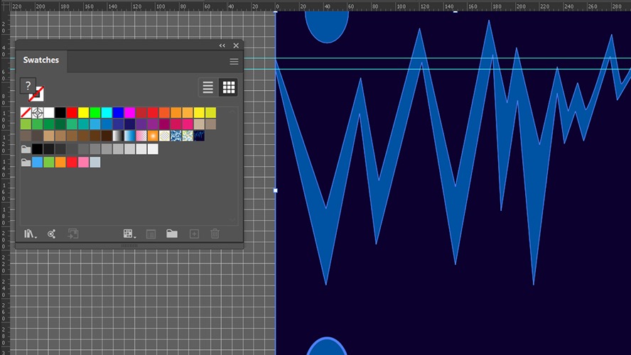Open the Color Themes panel icon

51,234
